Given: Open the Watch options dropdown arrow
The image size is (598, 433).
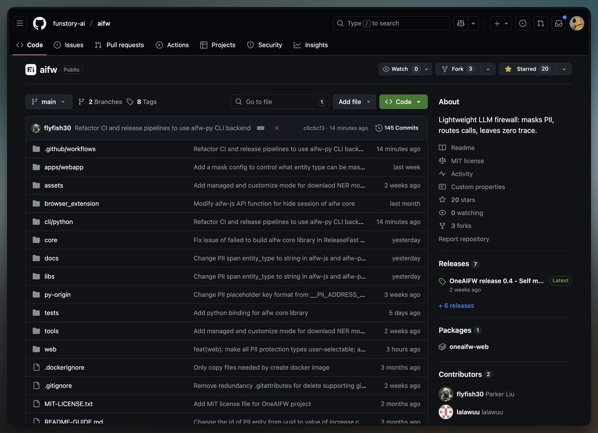Looking at the screenshot, I should (x=427, y=69).
